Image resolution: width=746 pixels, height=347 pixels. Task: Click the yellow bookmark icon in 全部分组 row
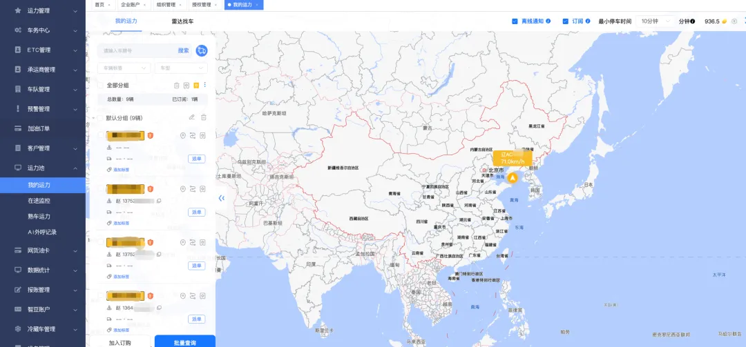click(196, 86)
